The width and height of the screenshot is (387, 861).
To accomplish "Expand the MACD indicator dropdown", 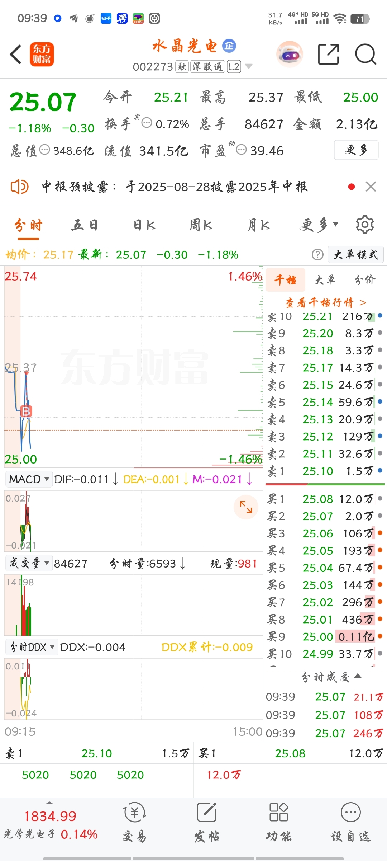I will coord(29,479).
